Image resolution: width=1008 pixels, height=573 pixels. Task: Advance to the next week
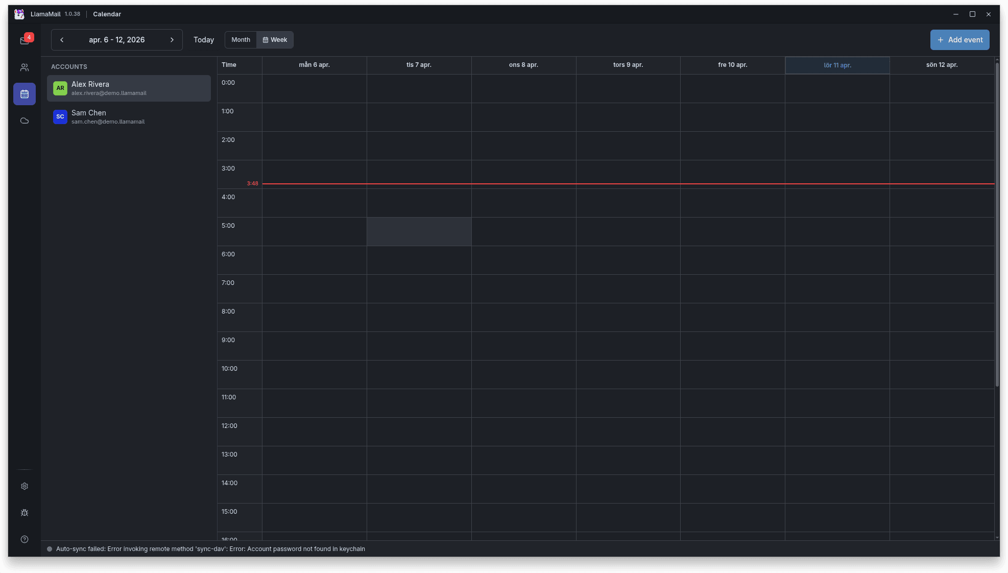[172, 39]
